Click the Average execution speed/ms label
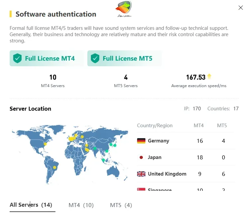Image resolution: width=247 pixels, height=216 pixels. click(x=199, y=86)
